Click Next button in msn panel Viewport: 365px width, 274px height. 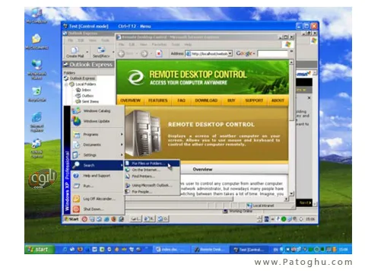[305, 202]
